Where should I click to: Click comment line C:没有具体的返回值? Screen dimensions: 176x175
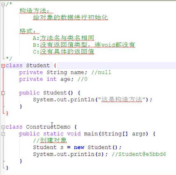(64, 52)
